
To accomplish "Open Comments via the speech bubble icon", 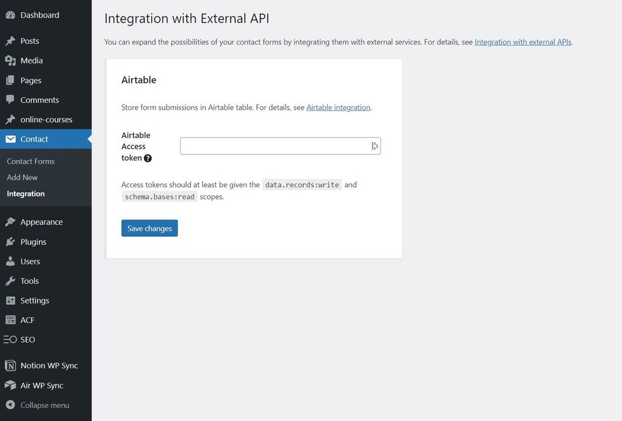I will tap(9, 99).
